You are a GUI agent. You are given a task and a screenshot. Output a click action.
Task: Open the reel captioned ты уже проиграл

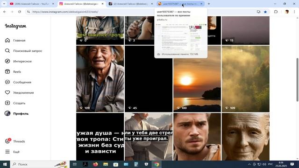pyautogui.click(x=149, y=137)
